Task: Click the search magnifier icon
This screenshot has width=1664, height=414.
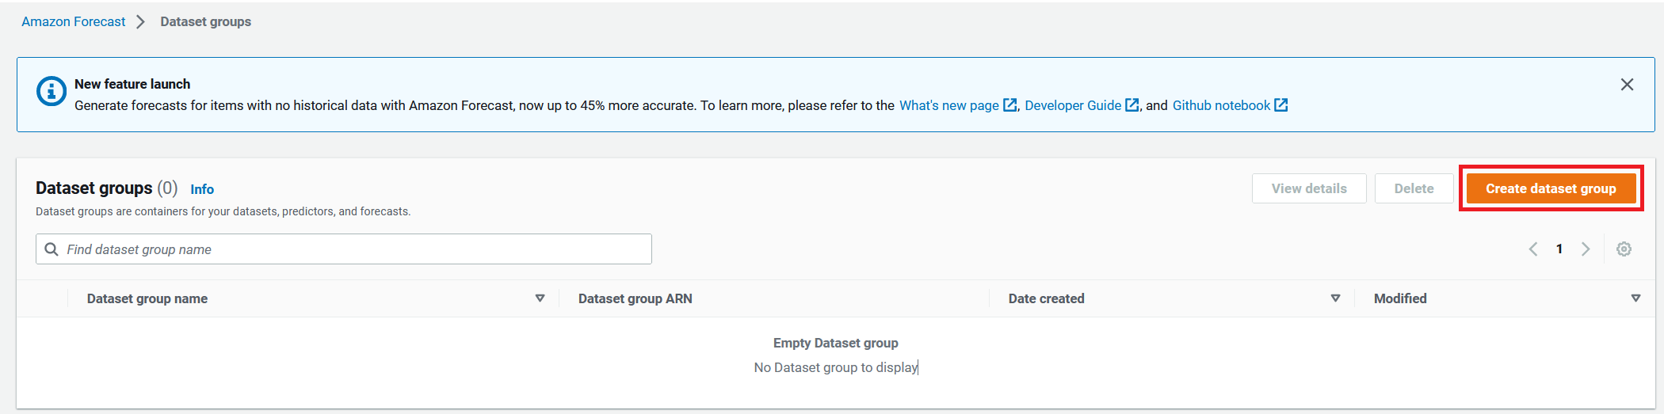Action: pyautogui.click(x=52, y=249)
